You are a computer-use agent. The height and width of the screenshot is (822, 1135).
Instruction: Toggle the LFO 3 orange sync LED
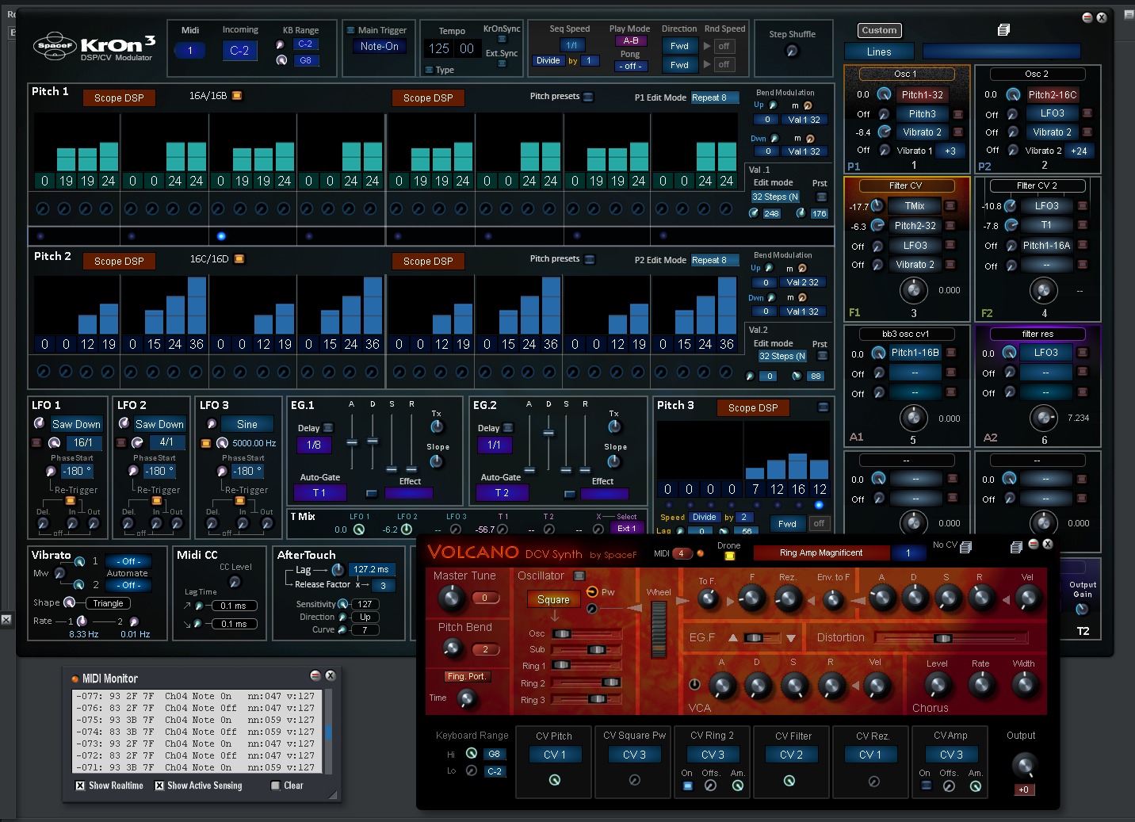point(205,443)
